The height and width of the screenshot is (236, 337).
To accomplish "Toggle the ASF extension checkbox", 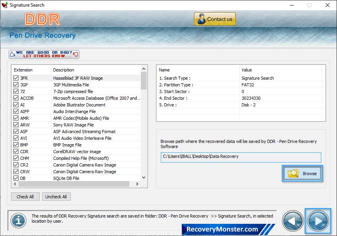I will [x=16, y=131].
